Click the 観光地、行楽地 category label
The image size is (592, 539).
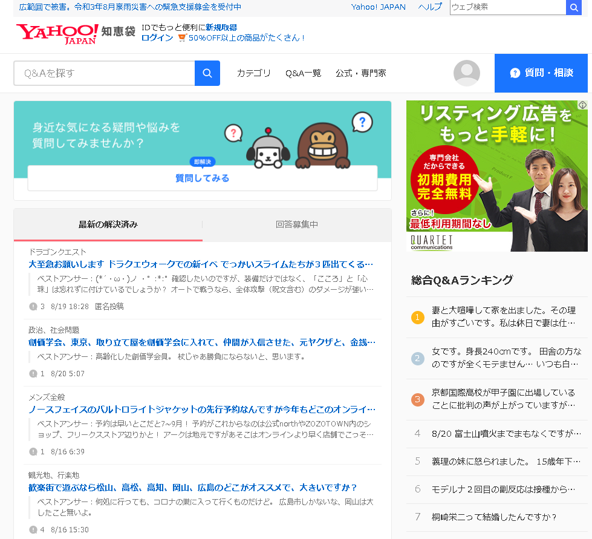(54, 475)
